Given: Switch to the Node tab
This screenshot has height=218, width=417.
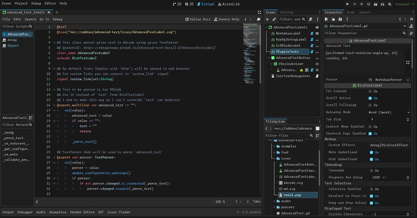Looking at the screenshot, I should 351,12.
